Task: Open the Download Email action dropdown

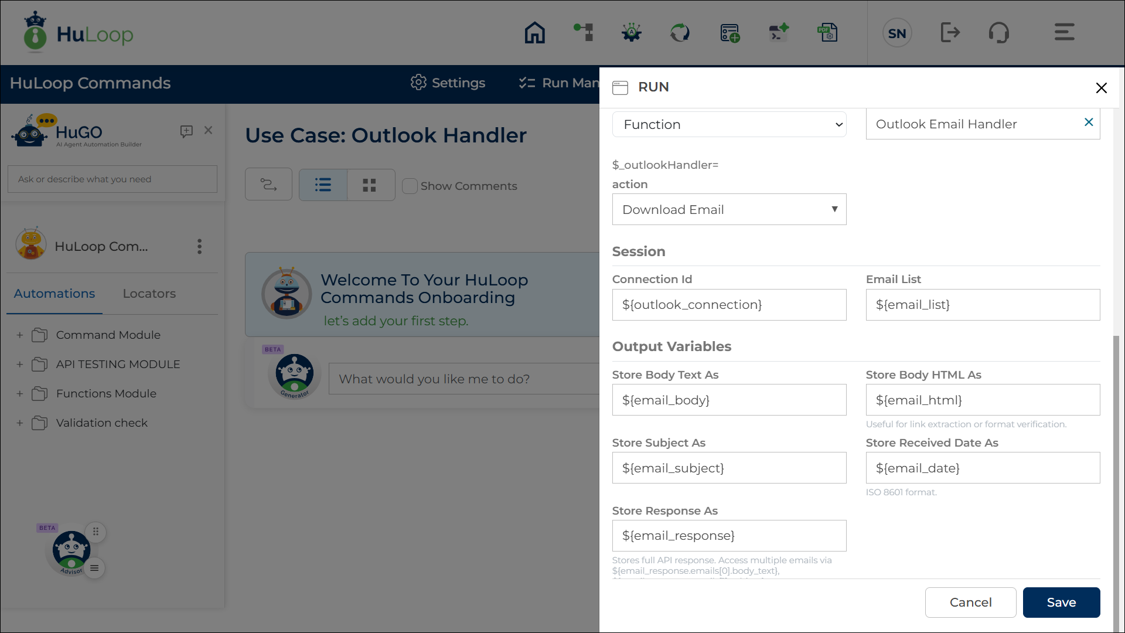Action: coord(729,209)
